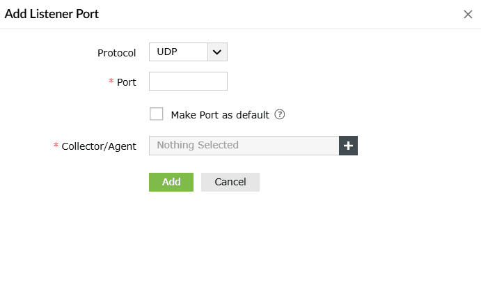Screen dimensions: 481x301
Task: Click the Protocol field label
Action: (x=116, y=53)
